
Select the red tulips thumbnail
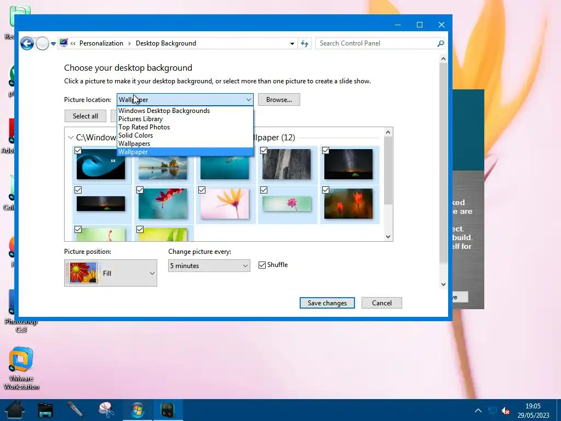[348, 203]
